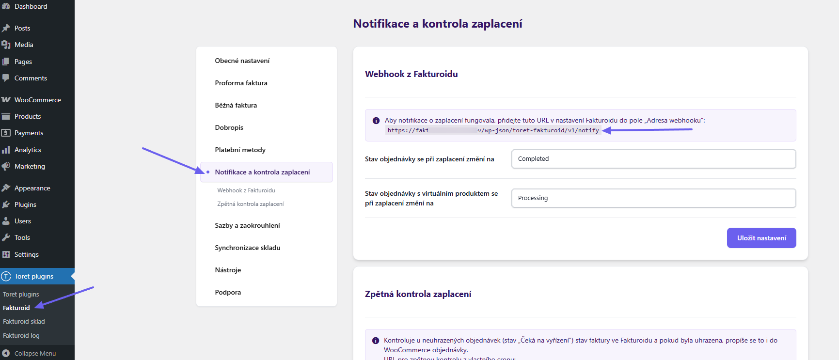This screenshot has height=360, width=839.
Task: Click the page title Notifikace a kontrola zaplacení
Action: click(438, 24)
